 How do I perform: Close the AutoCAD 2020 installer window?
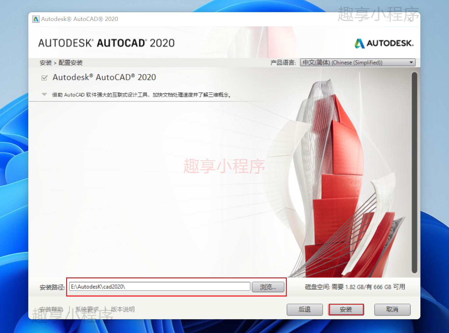tap(410, 19)
